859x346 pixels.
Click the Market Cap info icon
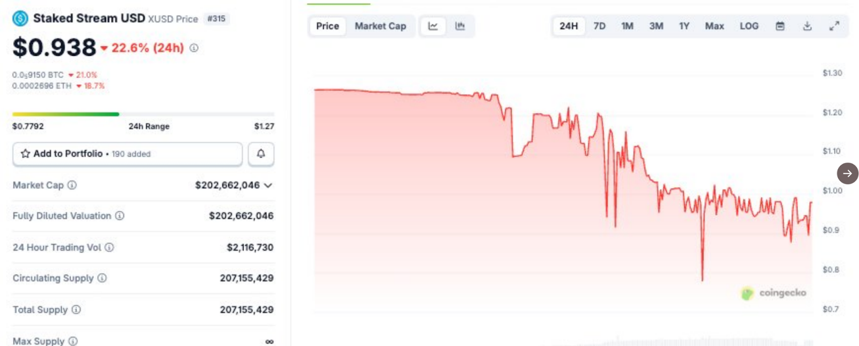[72, 185]
